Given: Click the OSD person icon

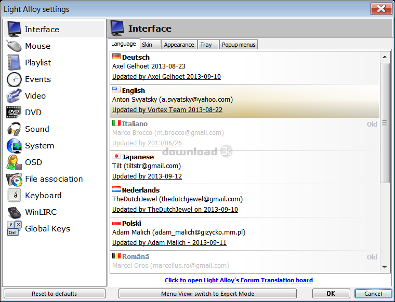Looking at the screenshot, I should pos(14,162).
